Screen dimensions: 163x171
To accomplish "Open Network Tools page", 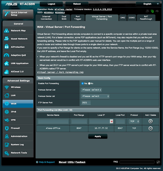I will [x=18, y=153].
